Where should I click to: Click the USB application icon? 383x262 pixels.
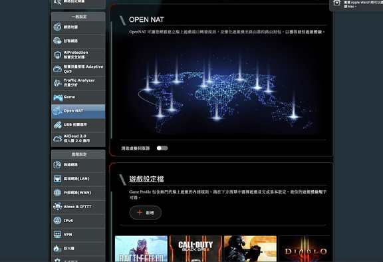pyautogui.click(x=58, y=125)
